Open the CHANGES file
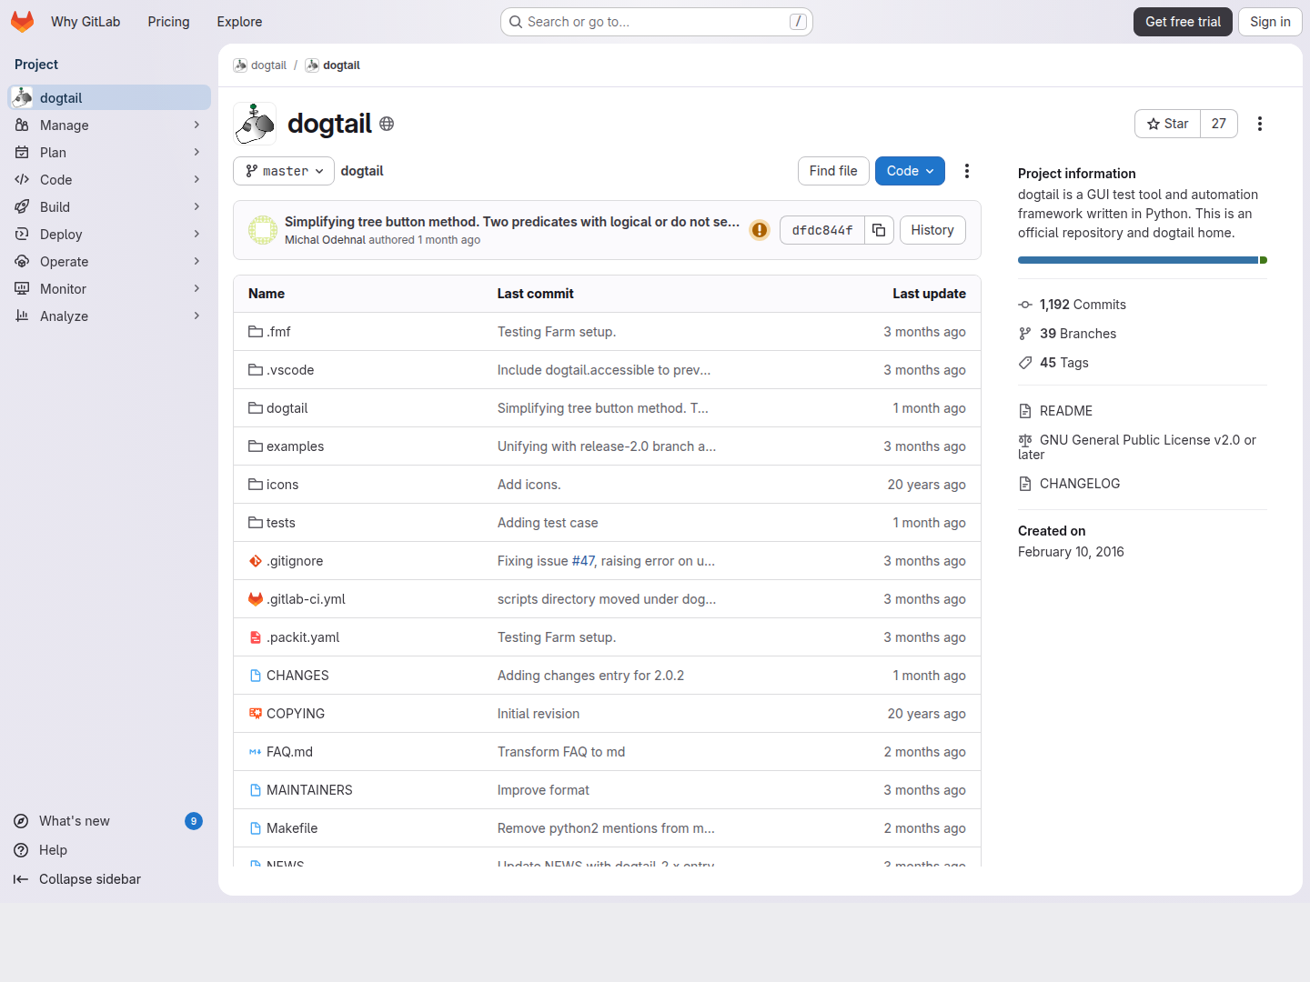Viewport: 1310px width, 982px height. tap(297, 676)
